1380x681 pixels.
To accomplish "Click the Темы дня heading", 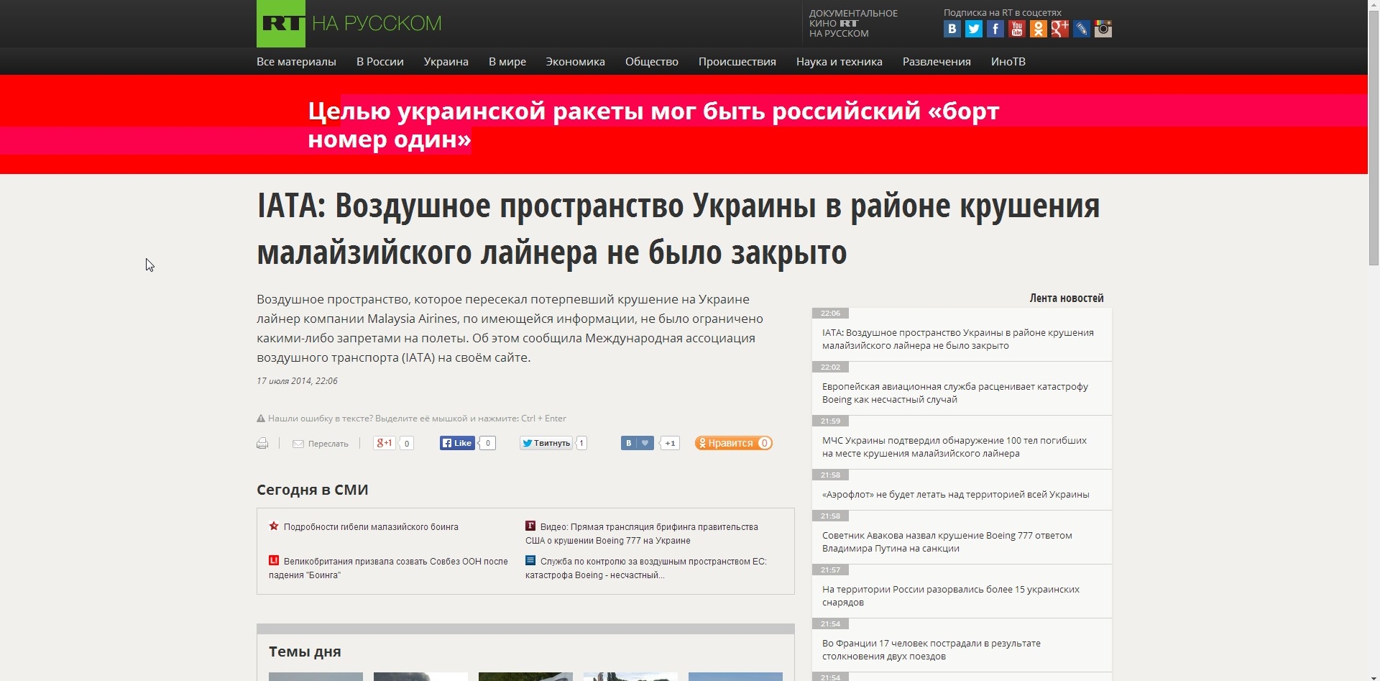I will click(305, 652).
